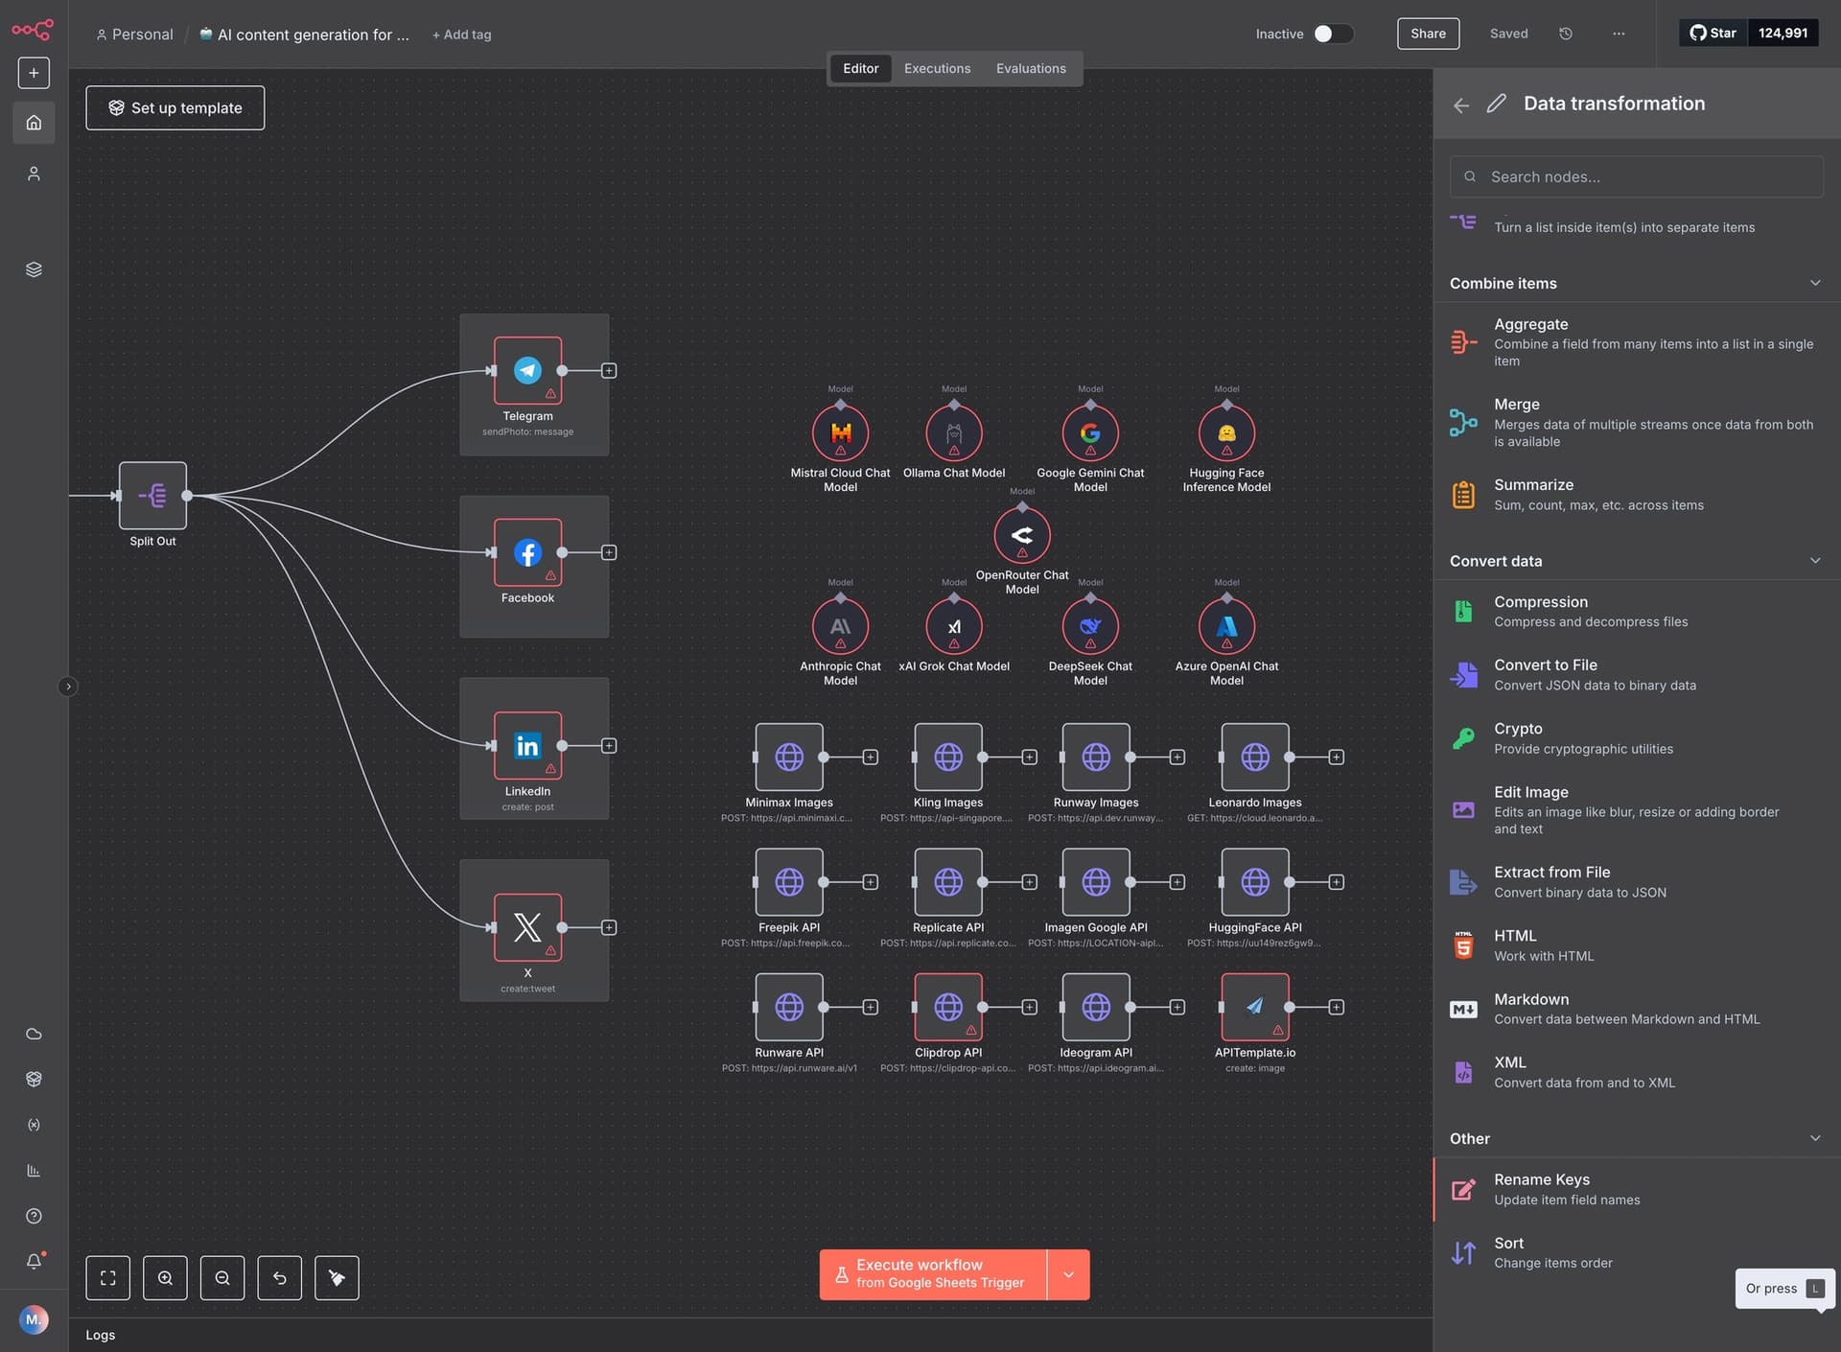
Task: Select Azure OpenAI Chat Model node
Action: [1226, 626]
